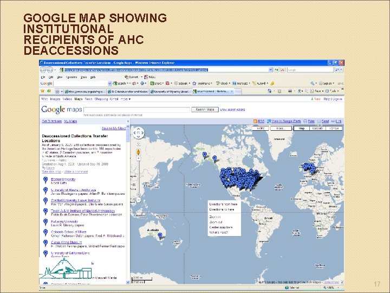Choose 'Zoom in' in map context menu

point(215,216)
